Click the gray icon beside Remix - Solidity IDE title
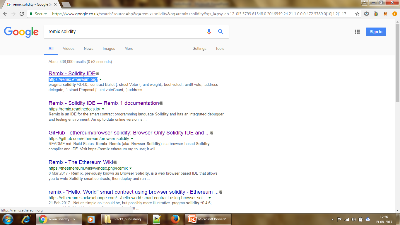The width and height of the screenshot is (400, 225). (x=98, y=74)
